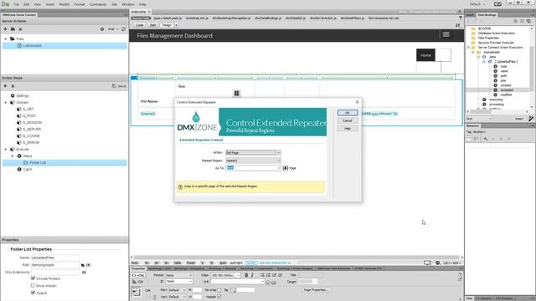Switch to the Data Bindings tab
The width and height of the screenshot is (536, 301).
coord(487,15)
